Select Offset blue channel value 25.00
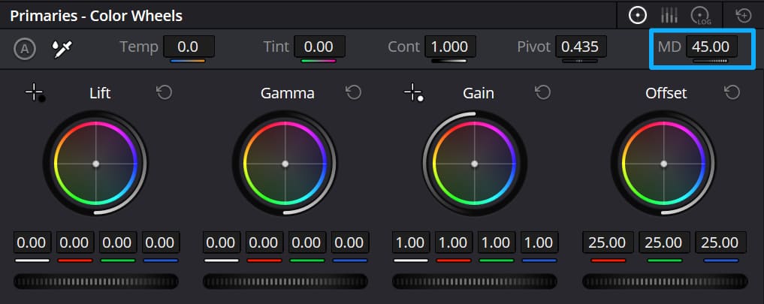Viewport: 764px width, 304px height. click(720, 242)
